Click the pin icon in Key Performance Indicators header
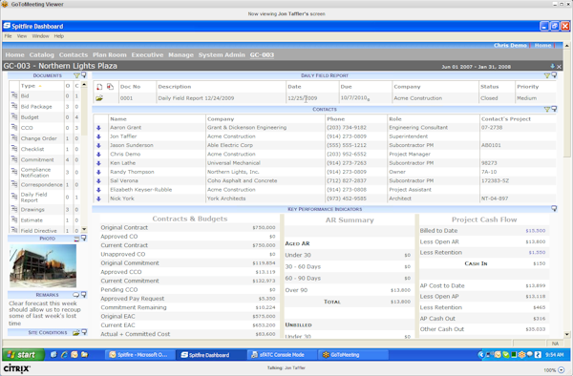The width and height of the screenshot is (573, 376). pos(554,208)
